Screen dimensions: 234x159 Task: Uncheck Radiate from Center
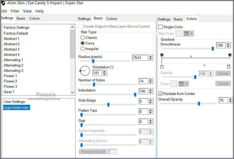(160, 94)
